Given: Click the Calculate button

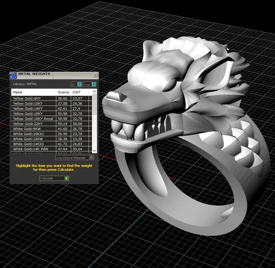Looking at the screenshot, I should click(54, 178).
